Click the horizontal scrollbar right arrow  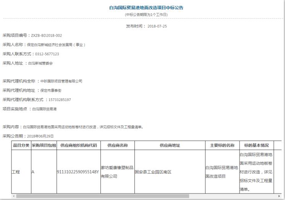[279, 196]
